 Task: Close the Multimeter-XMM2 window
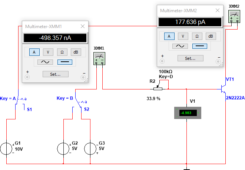[218, 10]
